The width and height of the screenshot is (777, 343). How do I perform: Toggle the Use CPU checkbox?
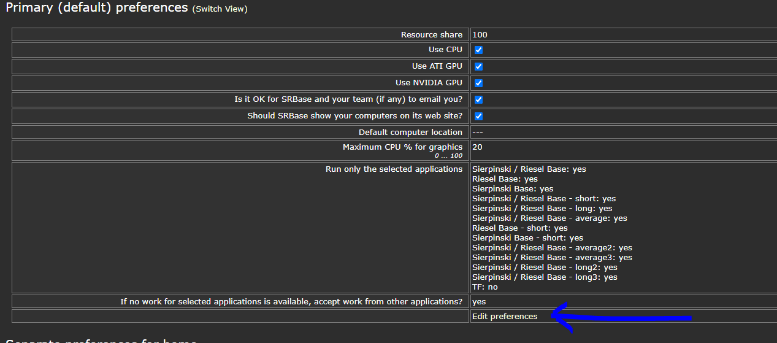pos(478,50)
